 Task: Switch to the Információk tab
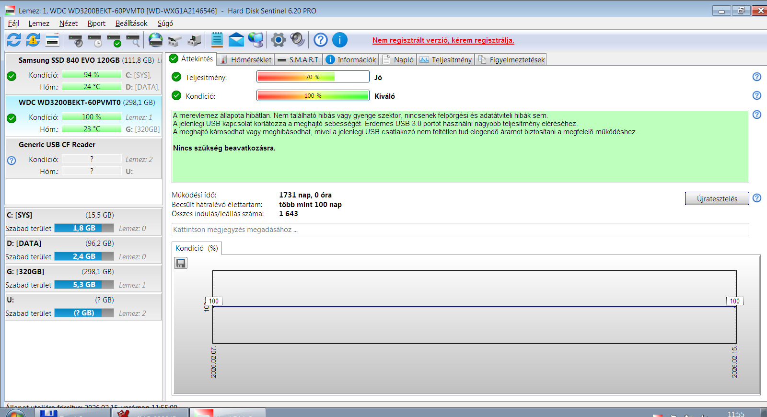point(351,59)
